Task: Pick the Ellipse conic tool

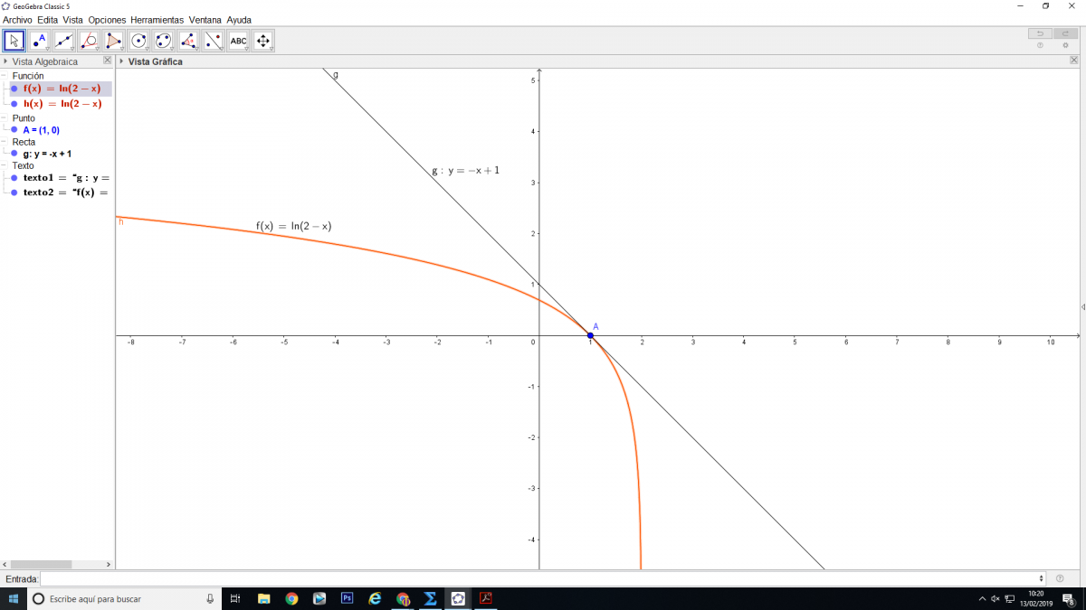Action: point(164,41)
